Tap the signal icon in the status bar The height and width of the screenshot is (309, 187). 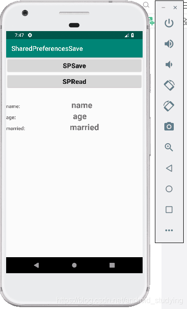point(127,35)
